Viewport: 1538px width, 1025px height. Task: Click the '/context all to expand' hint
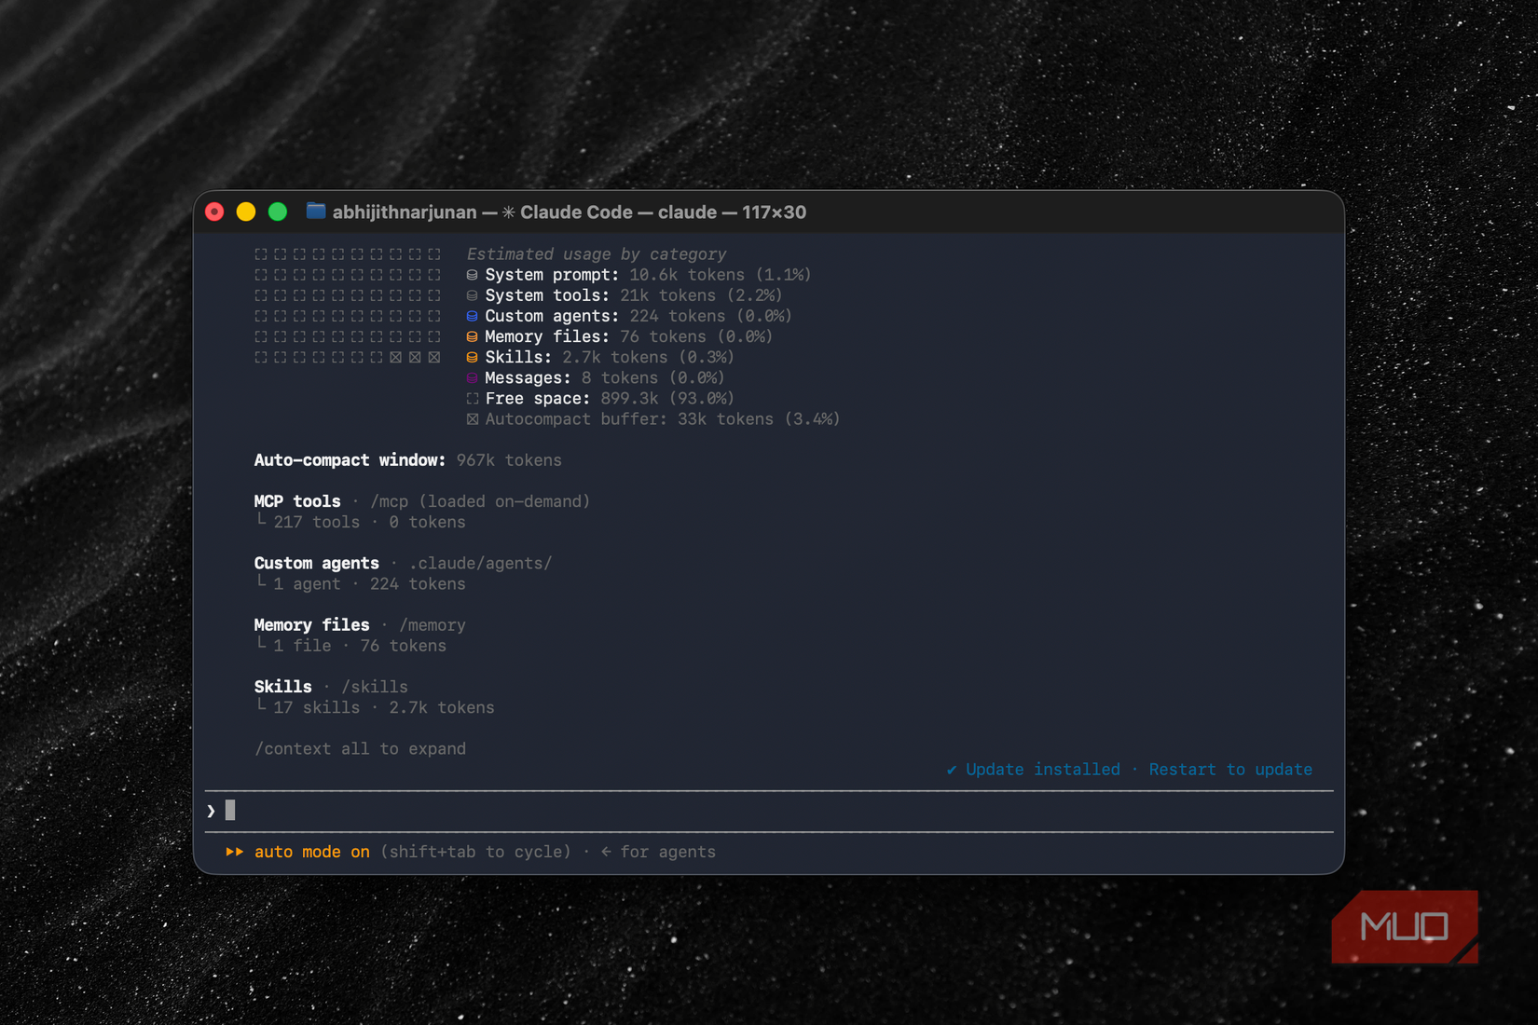click(x=360, y=748)
